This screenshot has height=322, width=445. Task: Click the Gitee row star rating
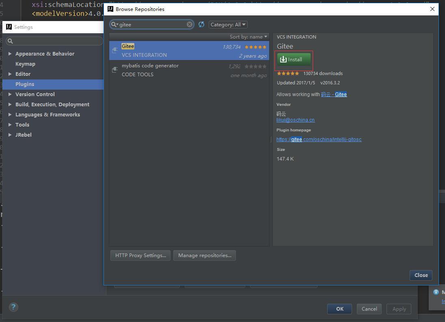255,47
